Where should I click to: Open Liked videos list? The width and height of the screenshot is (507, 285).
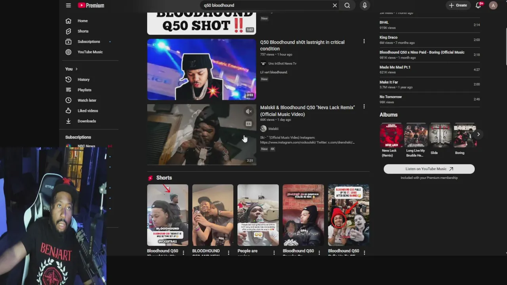coord(89,111)
